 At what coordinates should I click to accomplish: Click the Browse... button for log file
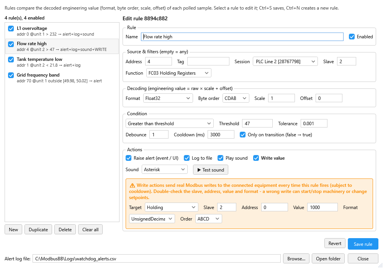(x=296, y=259)
